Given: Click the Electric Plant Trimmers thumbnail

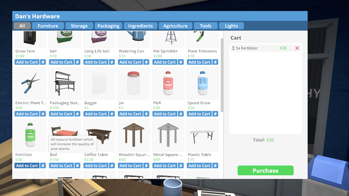Looking at the screenshot, I should click(x=30, y=84).
